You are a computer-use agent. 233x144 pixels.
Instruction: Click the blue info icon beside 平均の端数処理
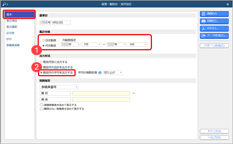tap(100, 73)
